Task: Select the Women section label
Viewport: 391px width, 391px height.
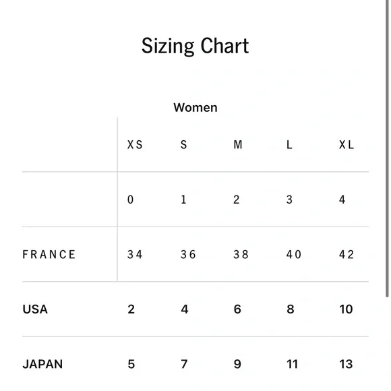Action: (x=195, y=108)
